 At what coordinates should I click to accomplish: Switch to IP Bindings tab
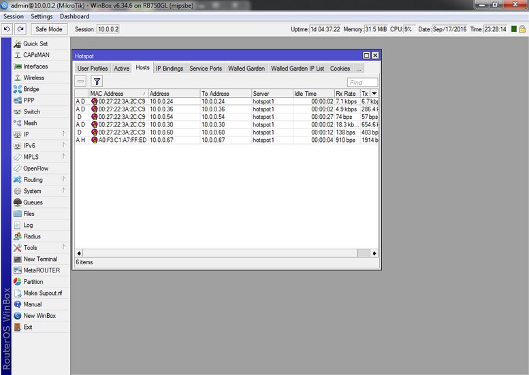[x=170, y=69]
